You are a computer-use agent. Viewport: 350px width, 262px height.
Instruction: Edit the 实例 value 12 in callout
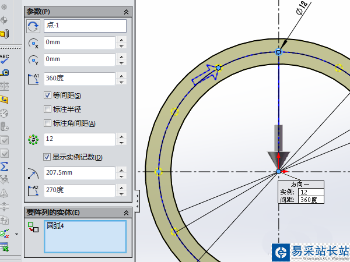point(311,192)
